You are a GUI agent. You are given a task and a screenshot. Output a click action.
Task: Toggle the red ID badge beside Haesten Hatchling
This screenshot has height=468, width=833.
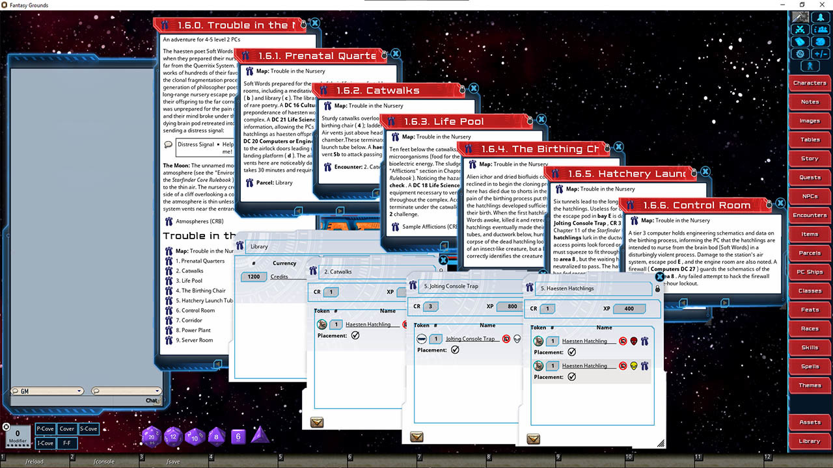[x=623, y=341]
